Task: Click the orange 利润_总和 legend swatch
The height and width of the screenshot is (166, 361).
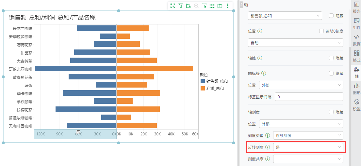Action: (x=203, y=89)
